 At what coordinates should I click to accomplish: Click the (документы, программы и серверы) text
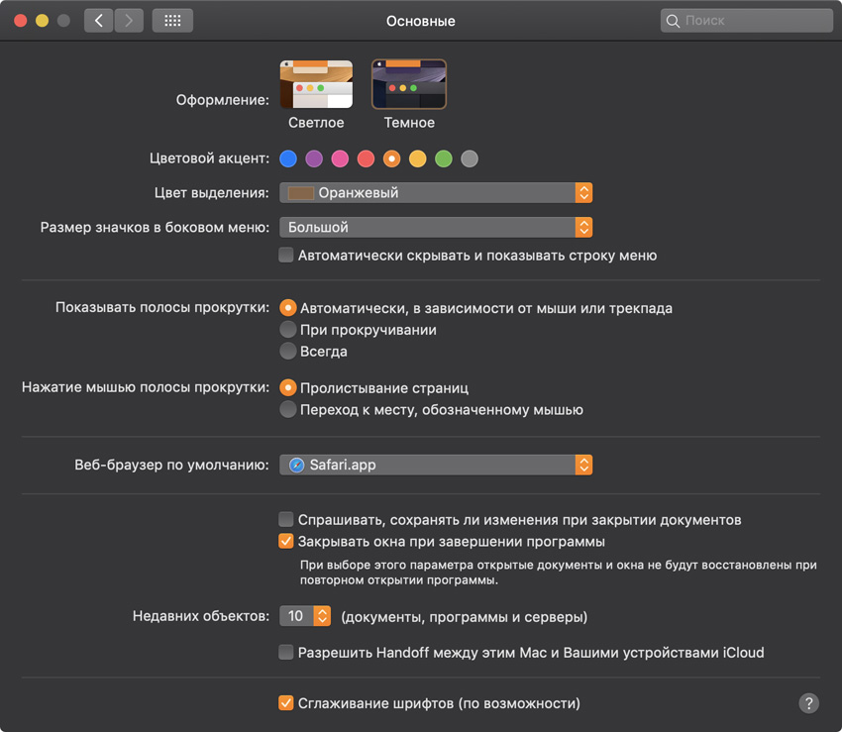click(x=465, y=617)
